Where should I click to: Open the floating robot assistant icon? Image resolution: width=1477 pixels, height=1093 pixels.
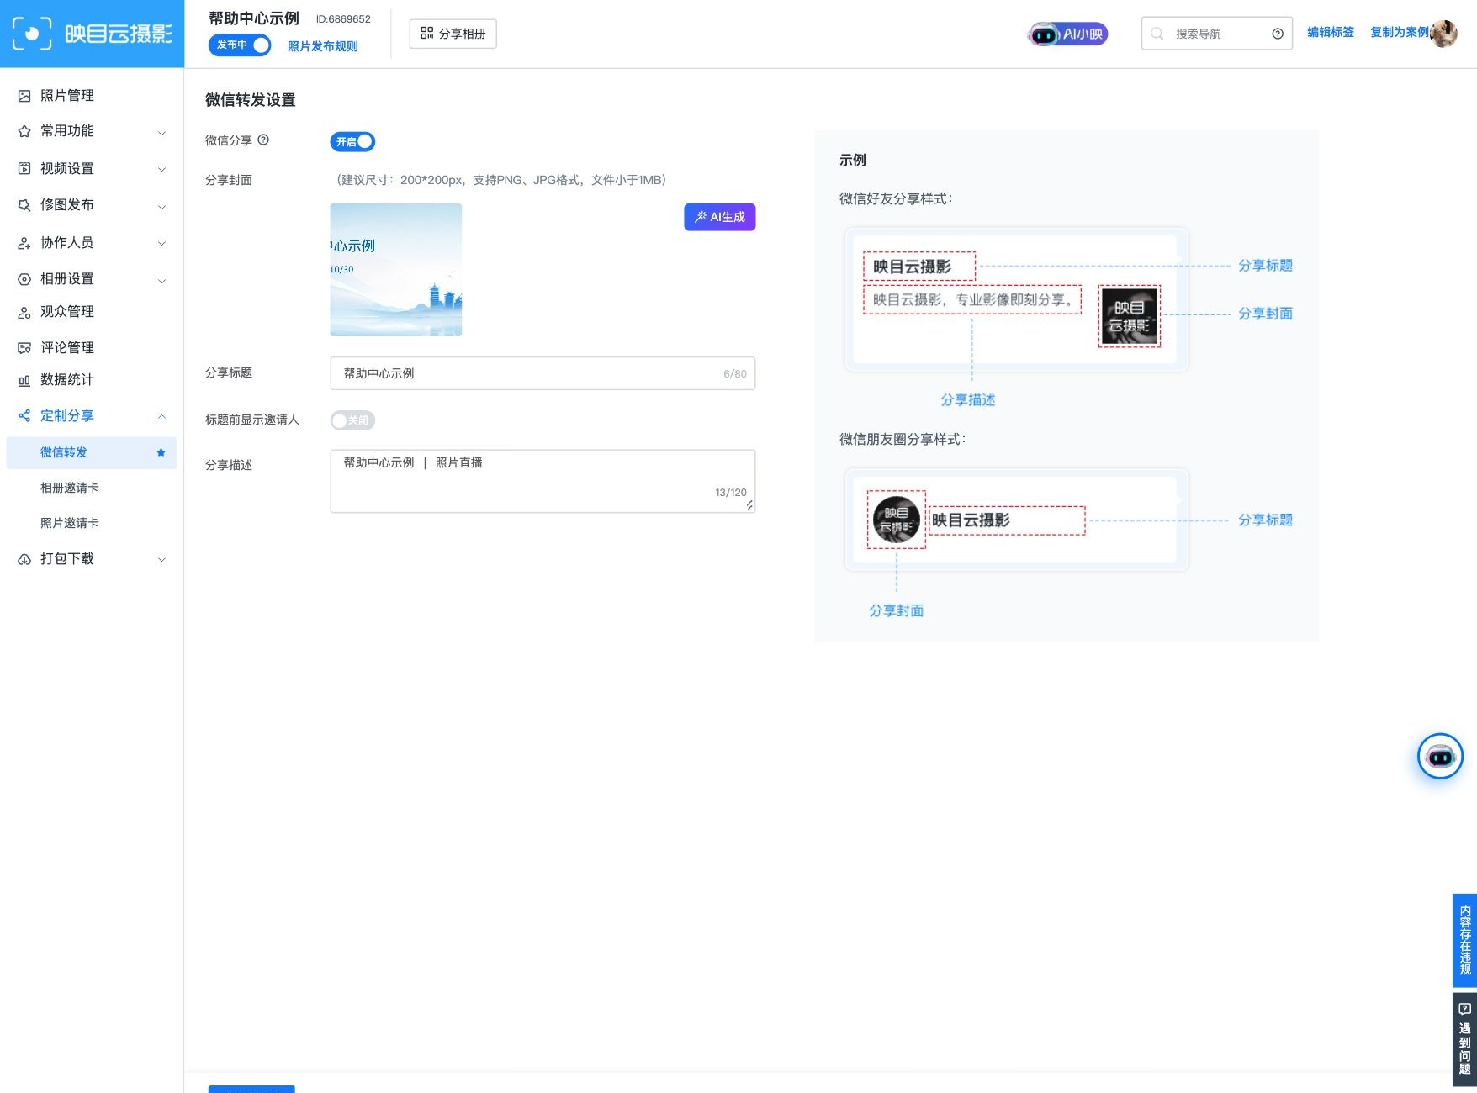(1440, 757)
